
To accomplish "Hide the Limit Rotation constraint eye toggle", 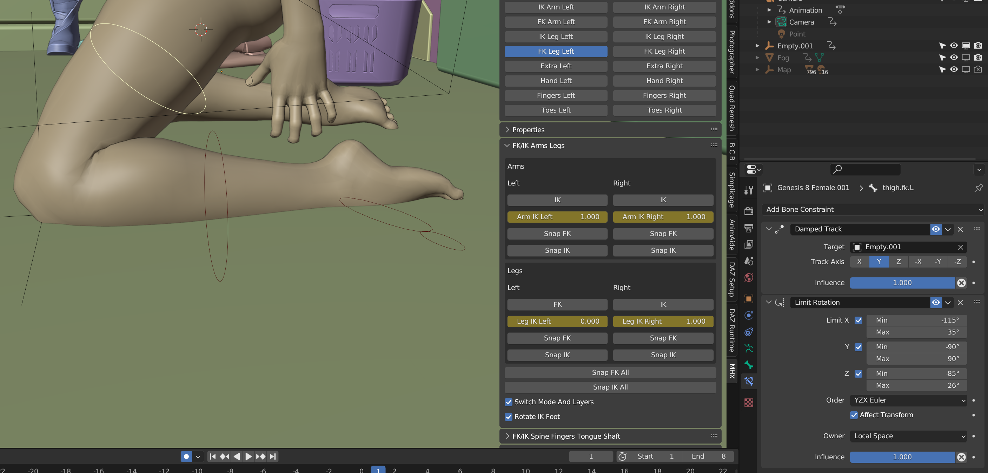I will 936,303.
